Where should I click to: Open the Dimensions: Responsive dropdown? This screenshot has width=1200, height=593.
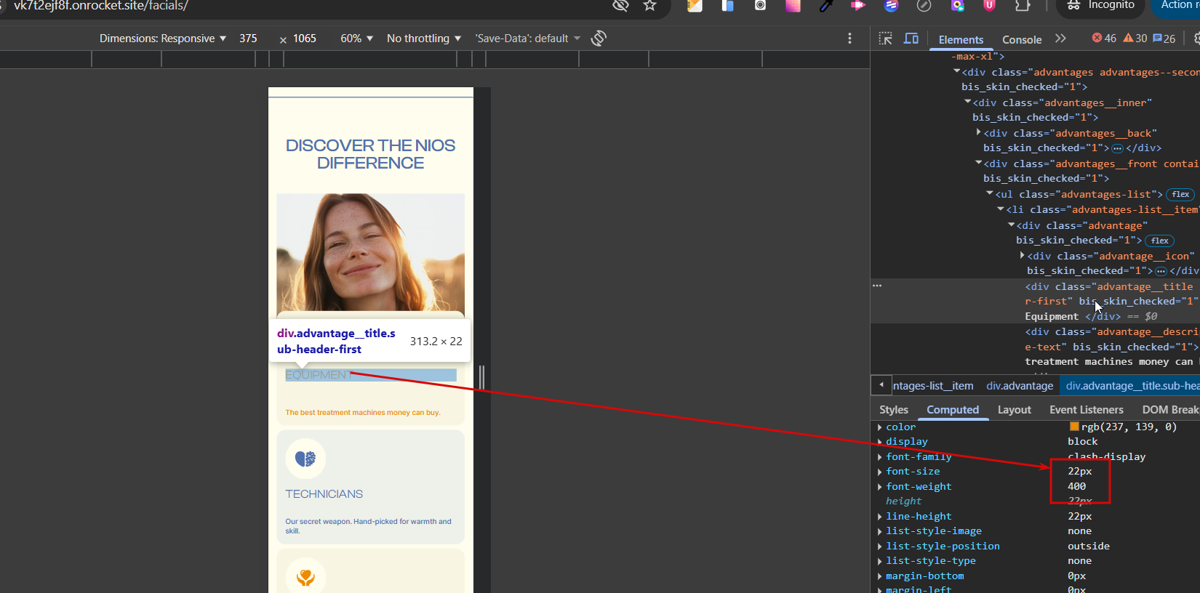(x=163, y=39)
